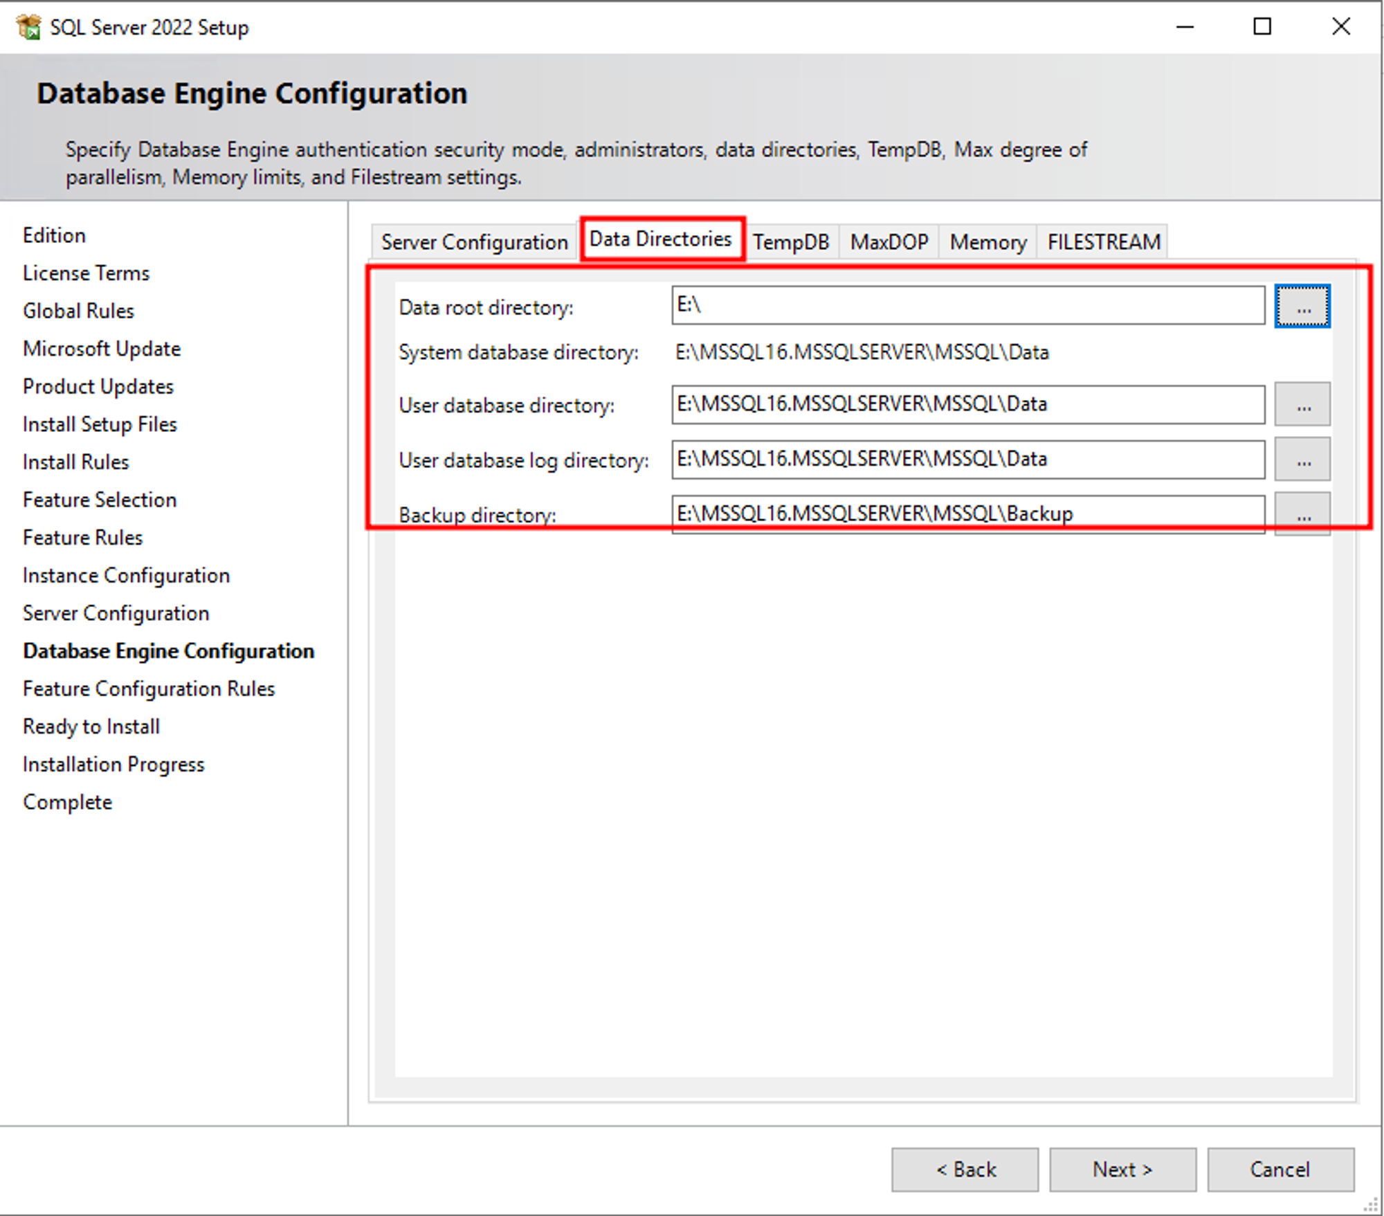Browse for the user database log directory

click(1302, 460)
